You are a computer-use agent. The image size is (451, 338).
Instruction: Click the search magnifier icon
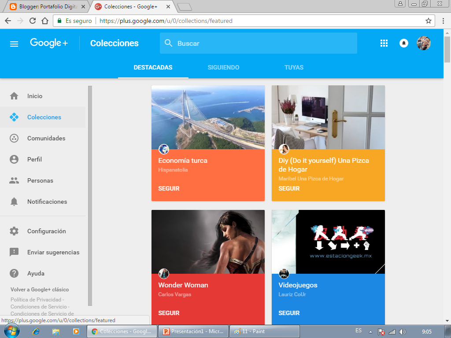[x=169, y=43]
